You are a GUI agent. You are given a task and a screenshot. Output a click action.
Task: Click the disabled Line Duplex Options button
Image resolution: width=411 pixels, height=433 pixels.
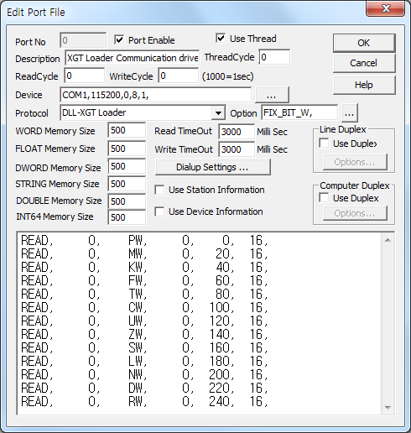(x=355, y=162)
